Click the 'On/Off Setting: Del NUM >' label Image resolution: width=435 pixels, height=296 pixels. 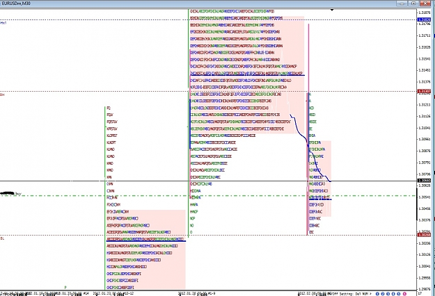click(x=350, y=293)
